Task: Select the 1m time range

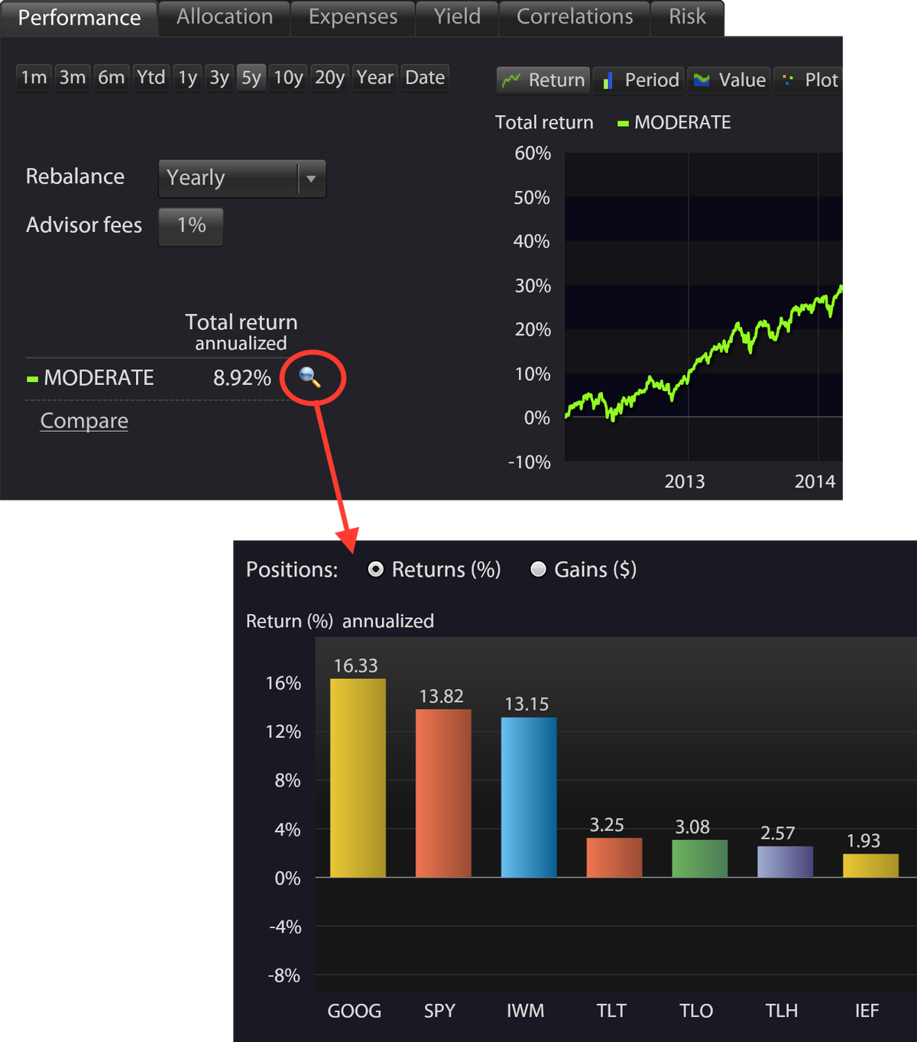Action: [34, 78]
